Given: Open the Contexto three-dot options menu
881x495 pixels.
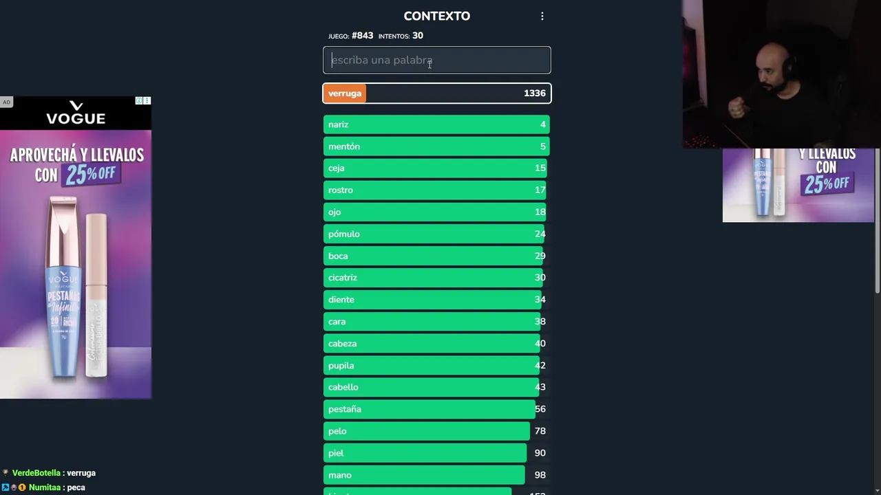Looking at the screenshot, I should pyautogui.click(x=542, y=16).
